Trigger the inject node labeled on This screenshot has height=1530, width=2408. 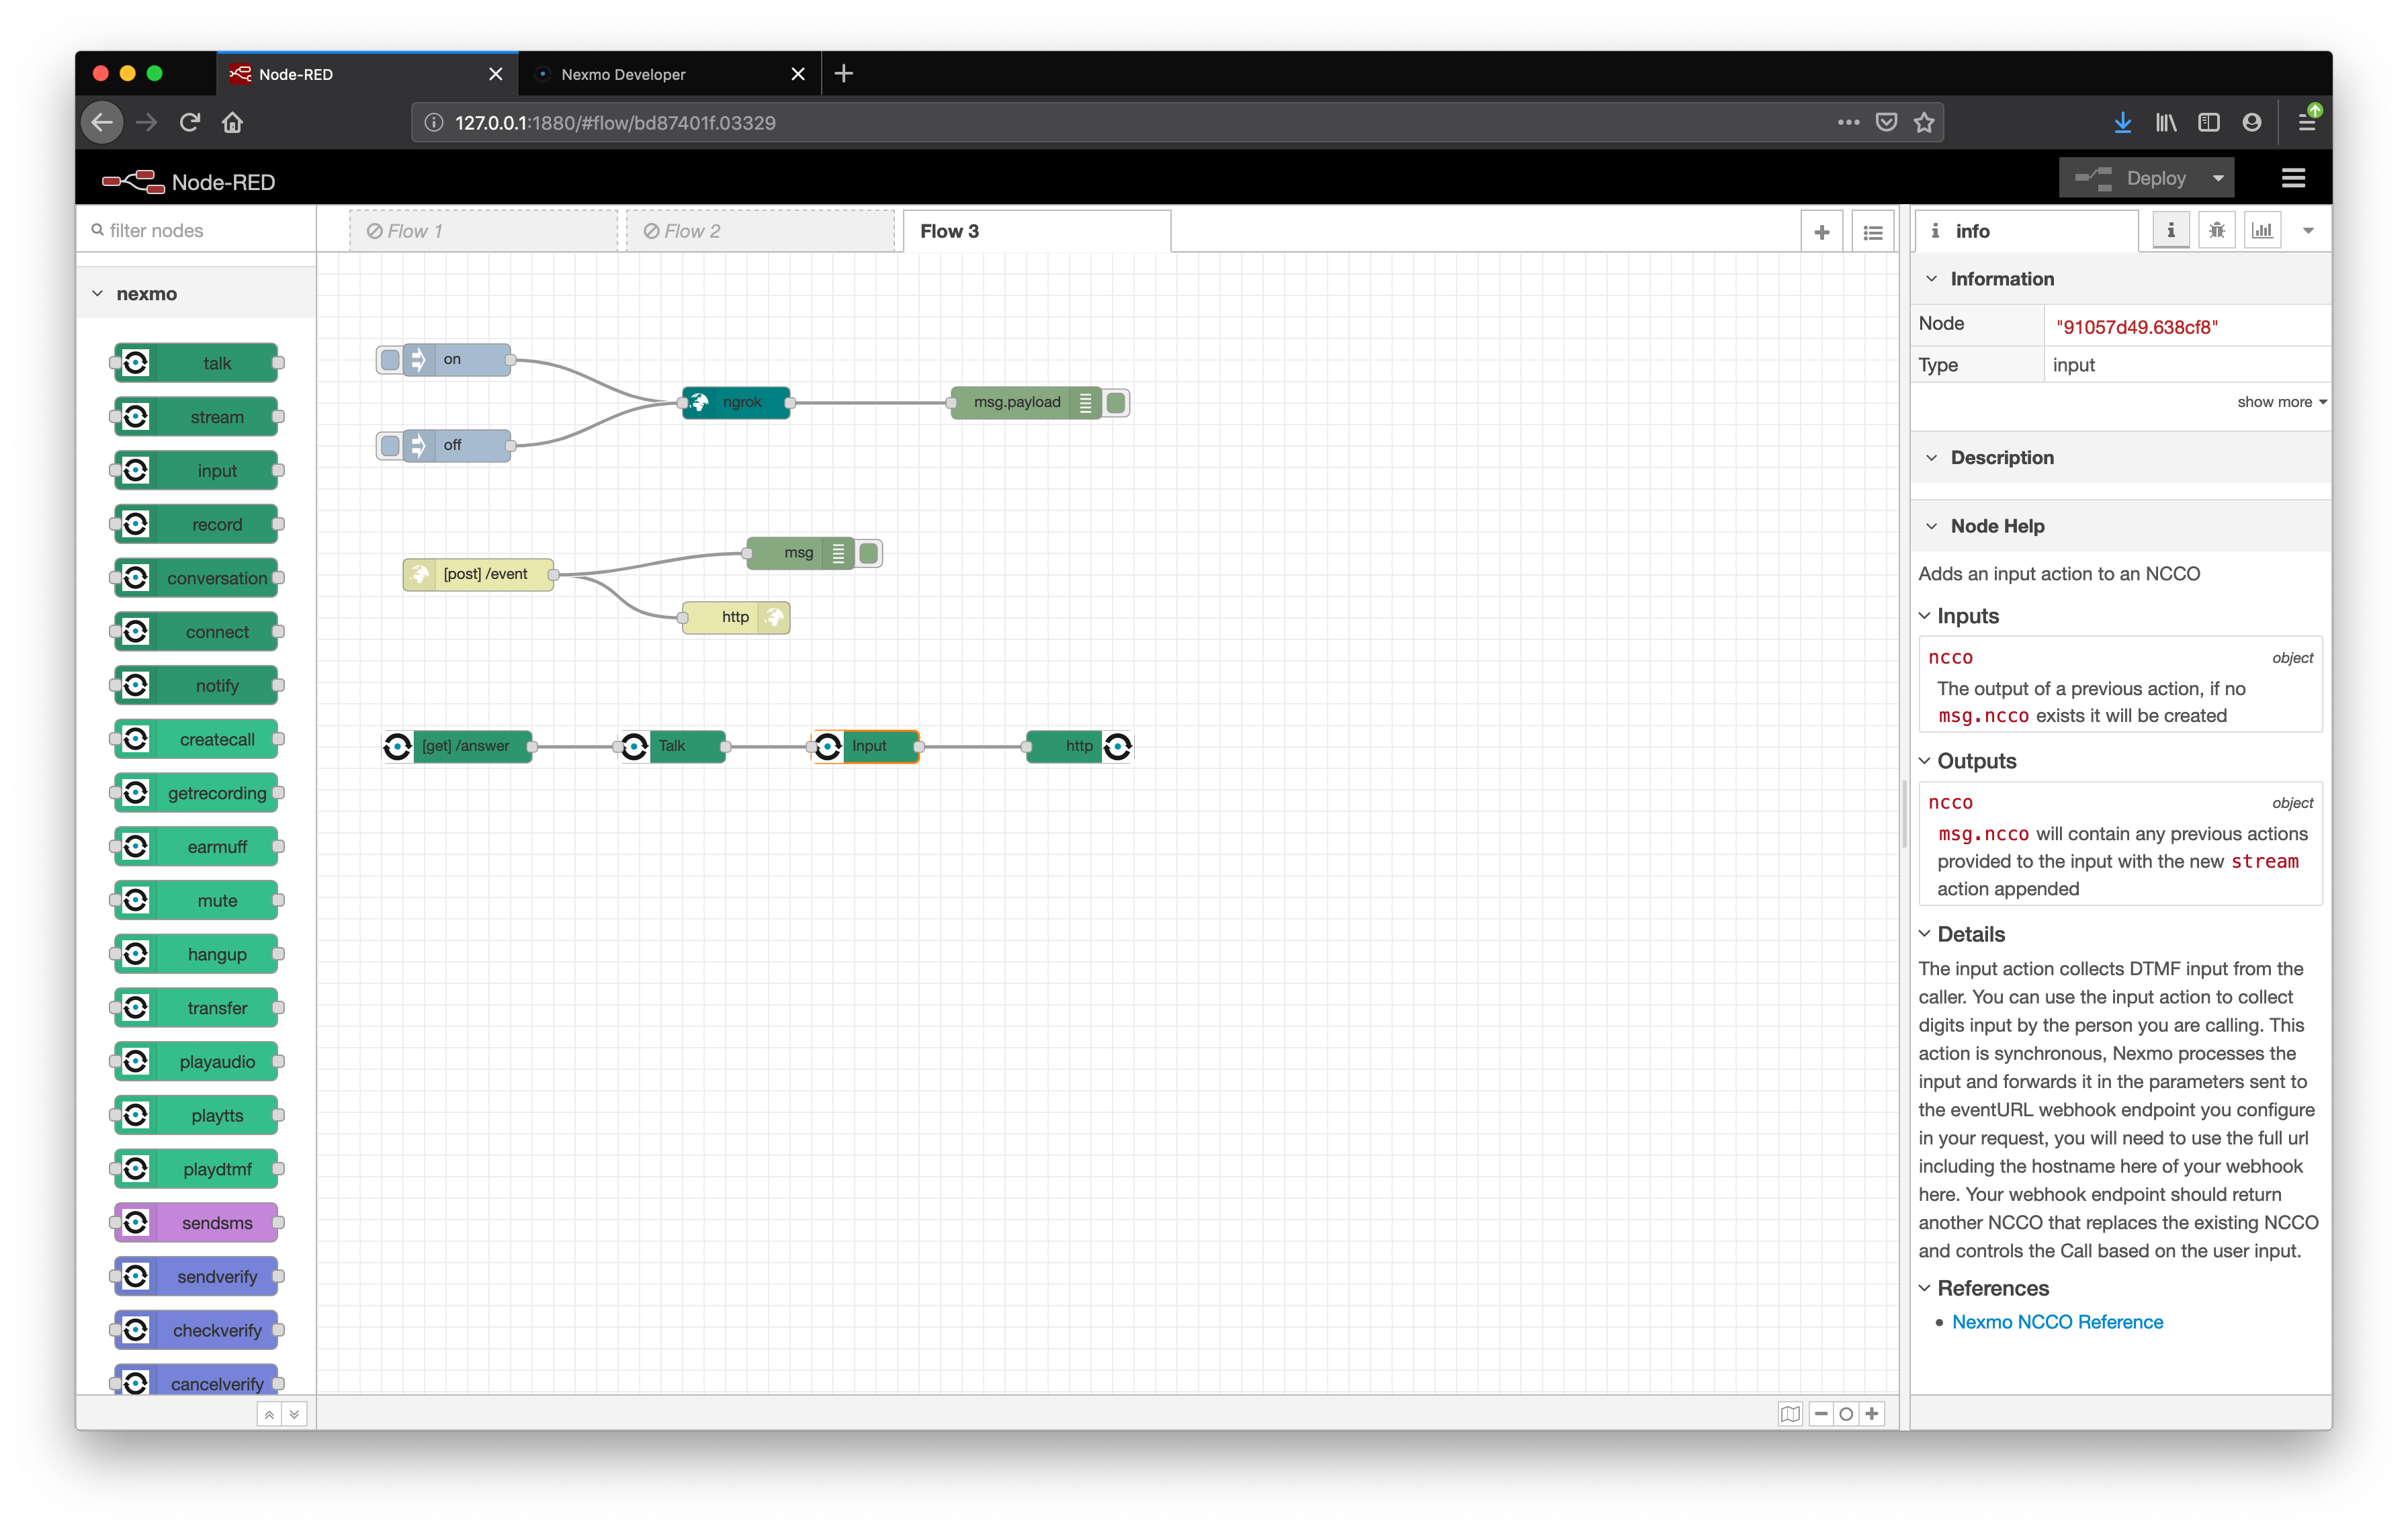tap(389, 359)
